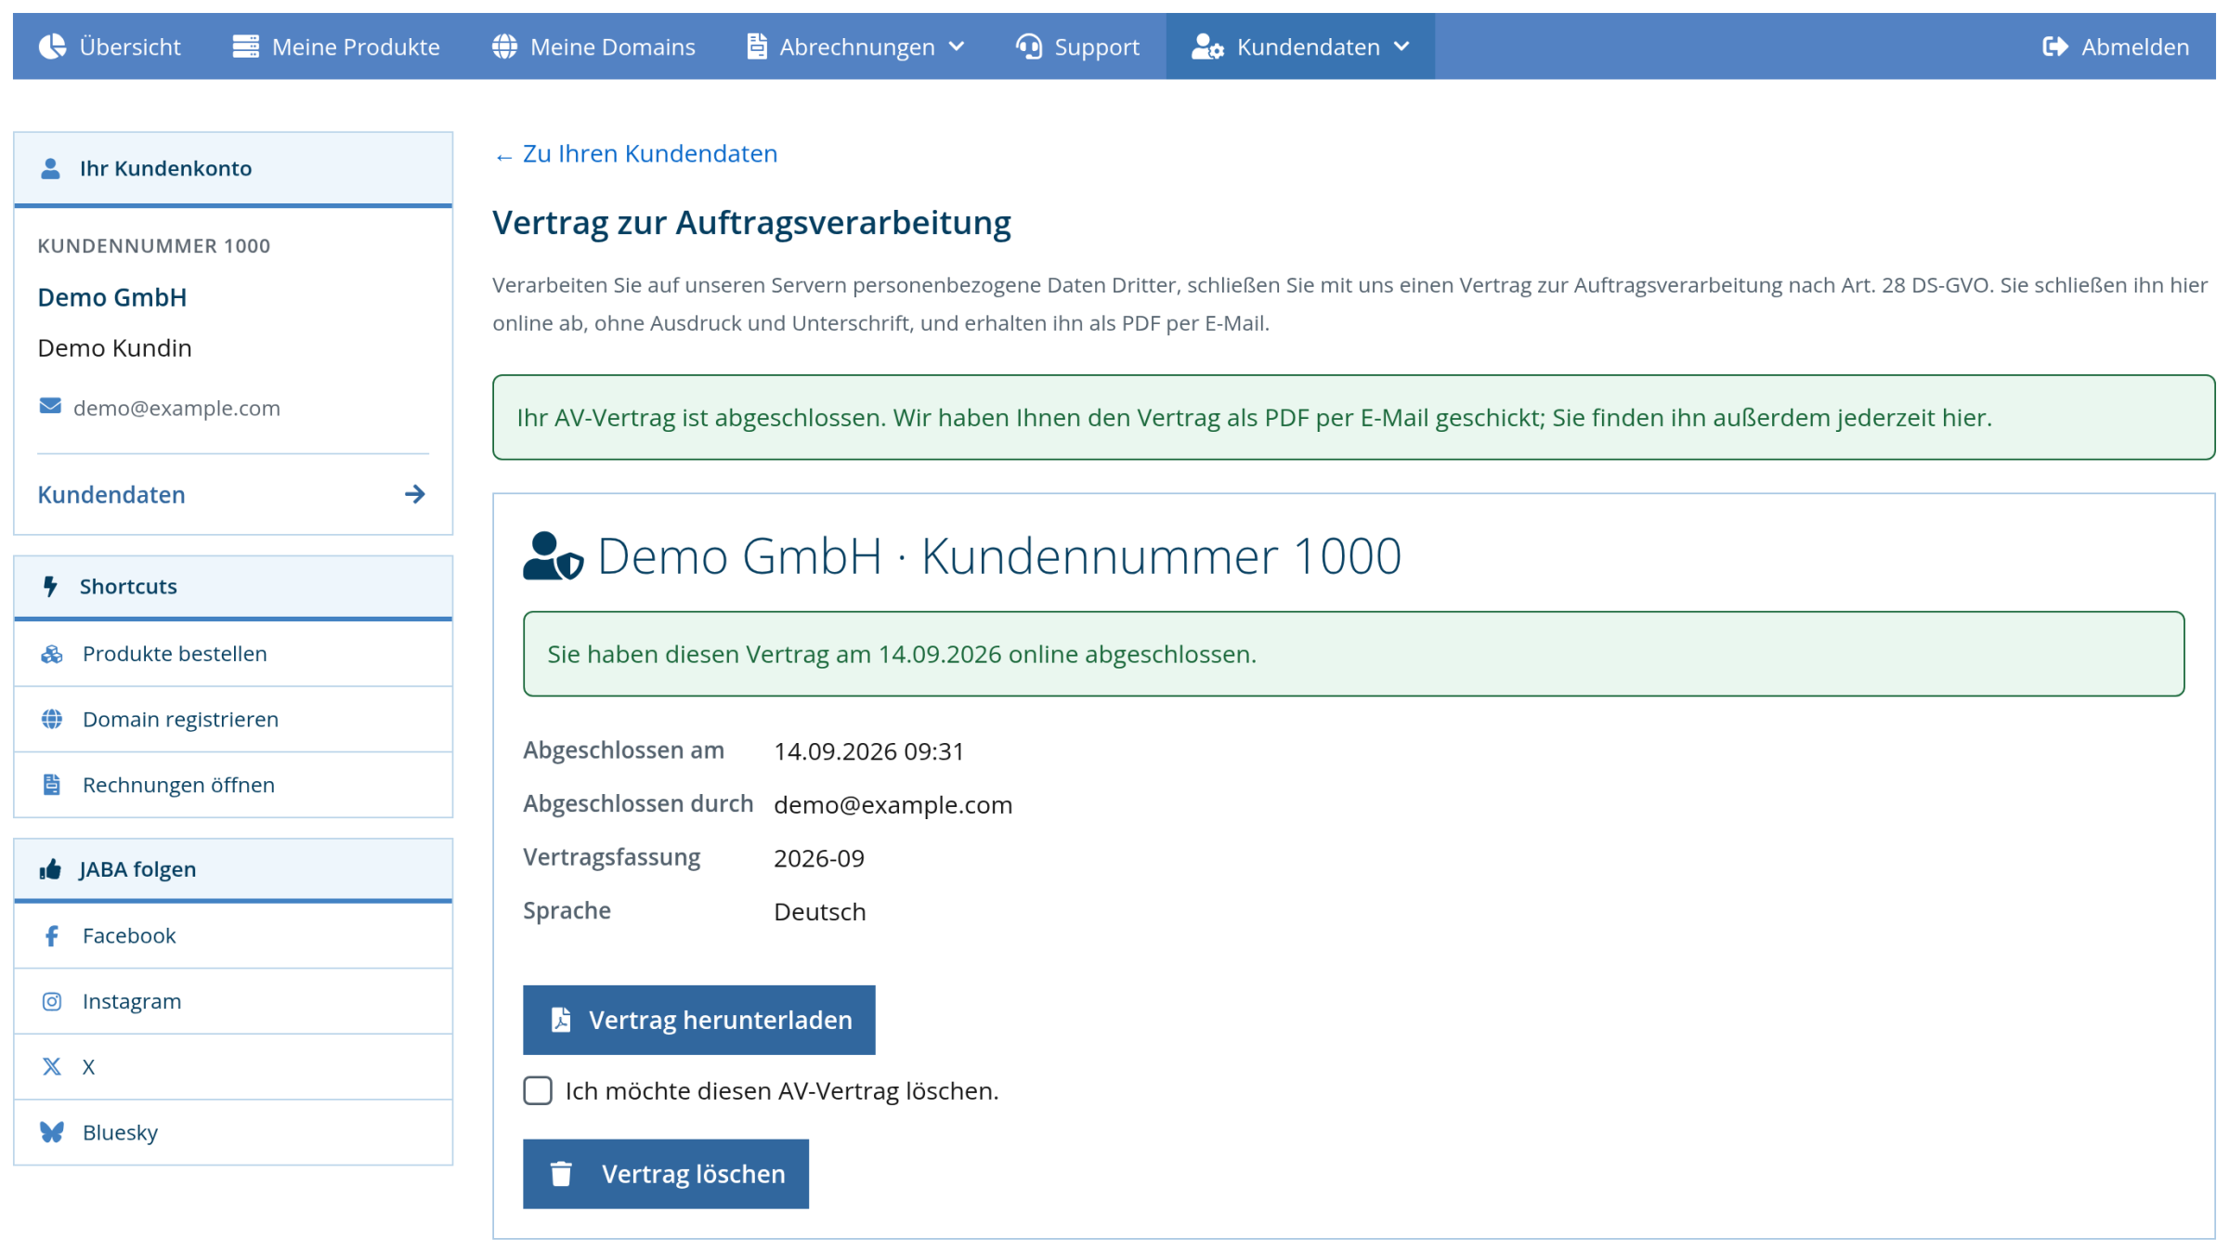Click the person icon beside Ihr Kundenkonto
The image size is (2229, 1251).
pyautogui.click(x=51, y=168)
